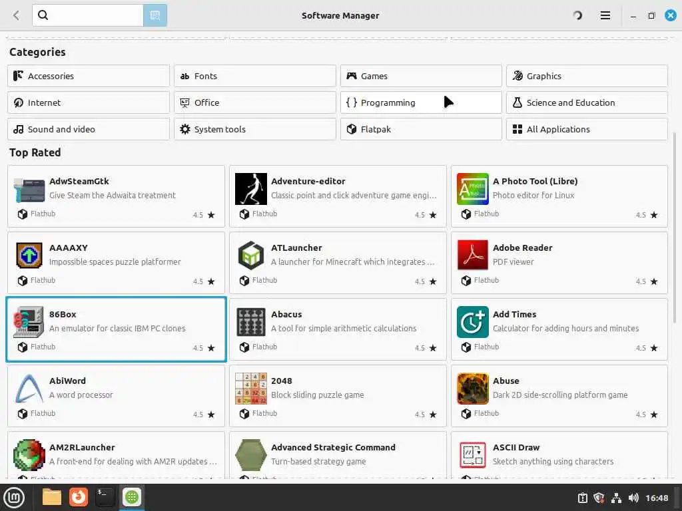682x511 pixels.
Task: Click the Abuse game icon
Action: point(473,389)
